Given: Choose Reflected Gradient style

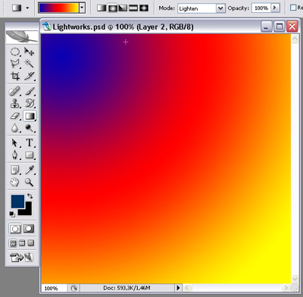Looking at the screenshot, I should 133,8.
